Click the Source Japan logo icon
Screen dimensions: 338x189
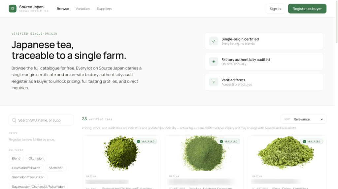(x=13, y=9)
